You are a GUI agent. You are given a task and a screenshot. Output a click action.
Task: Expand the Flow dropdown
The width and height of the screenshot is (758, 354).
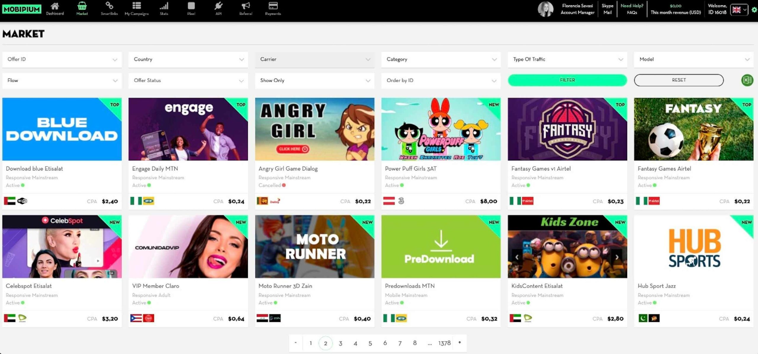[62, 81]
